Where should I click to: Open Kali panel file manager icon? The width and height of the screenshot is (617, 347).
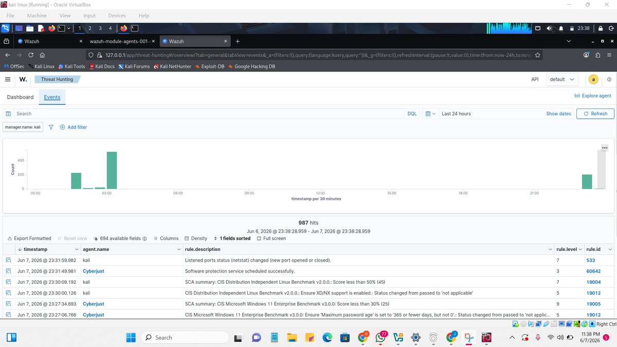click(x=29, y=28)
